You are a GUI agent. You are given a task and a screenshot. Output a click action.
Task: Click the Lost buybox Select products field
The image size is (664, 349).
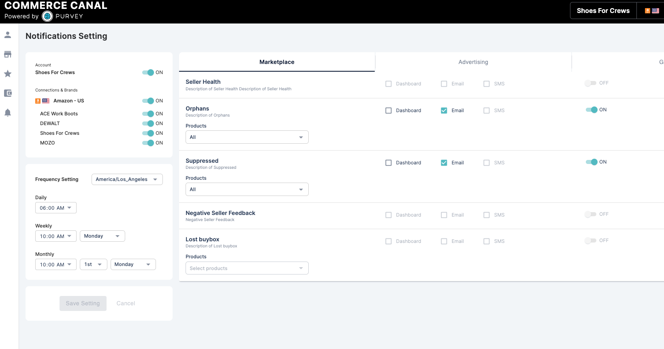pos(247,268)
